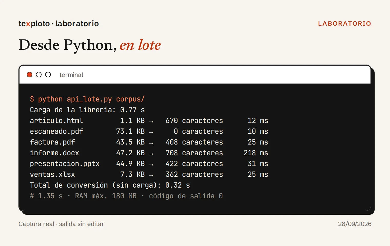Click '708 caracteres' in informe row
Viewport: 390px width, 246px height.
[x=194, y=153]
